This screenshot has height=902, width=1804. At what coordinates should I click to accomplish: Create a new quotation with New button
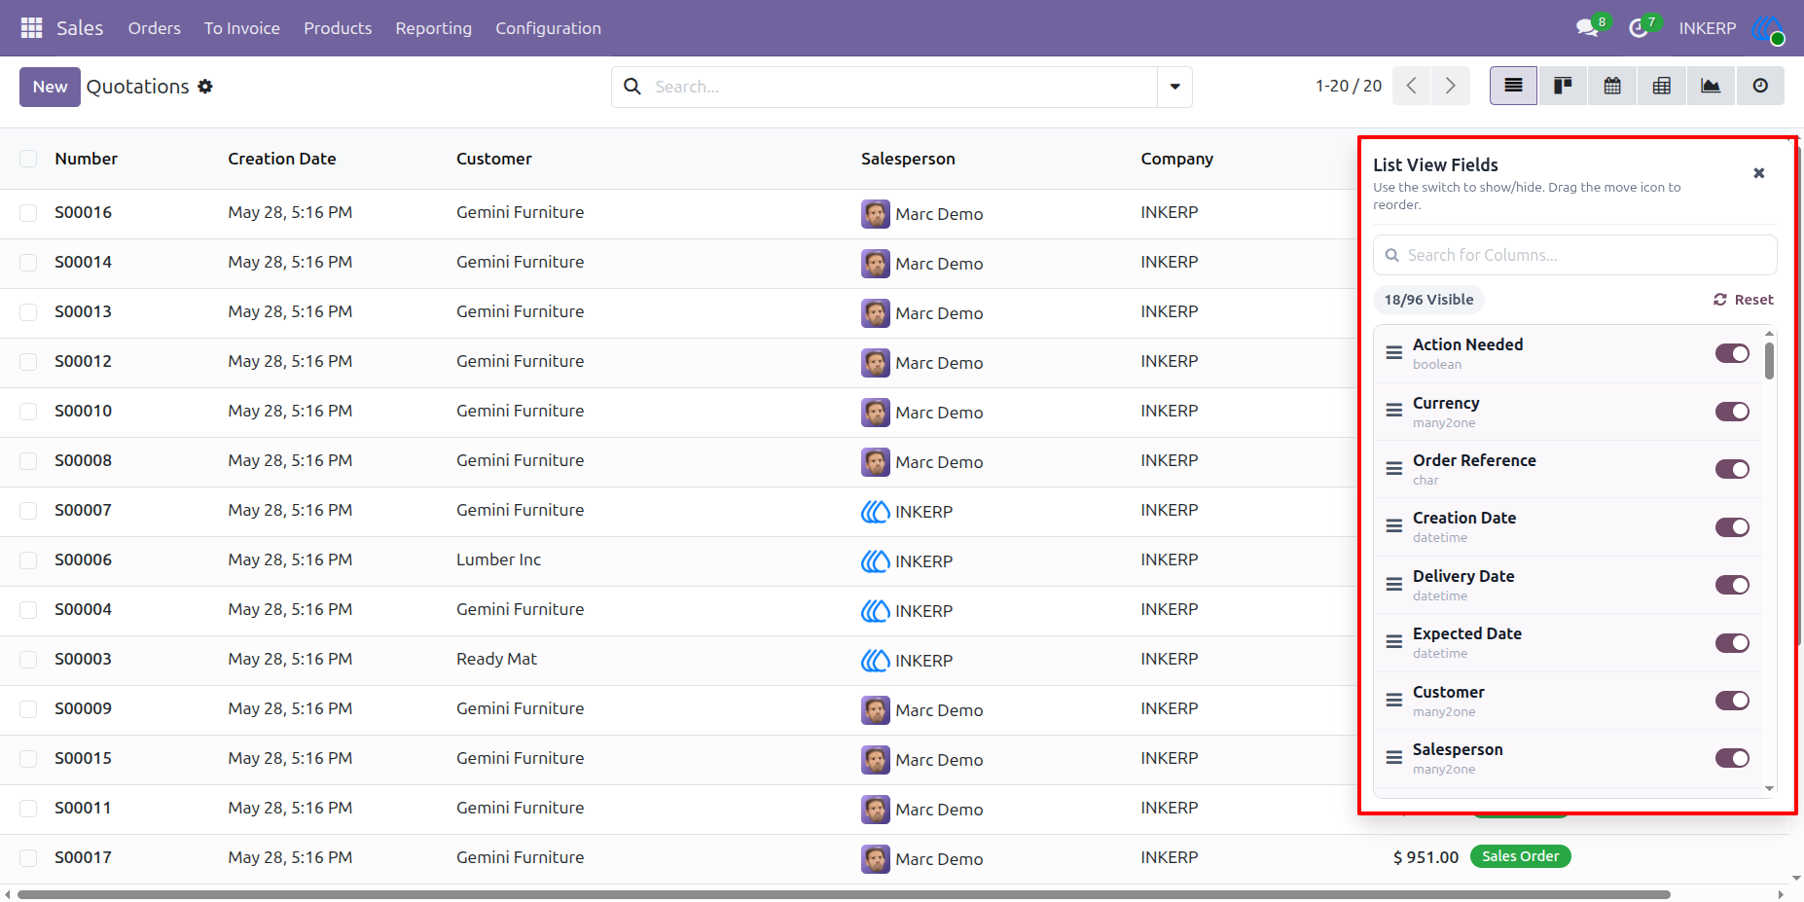(50, 87)
